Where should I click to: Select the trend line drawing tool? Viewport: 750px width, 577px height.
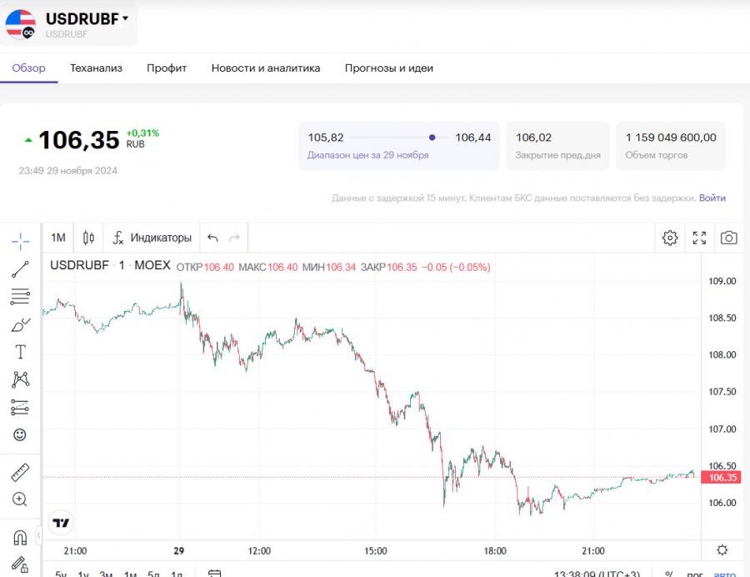pos(21,269)
